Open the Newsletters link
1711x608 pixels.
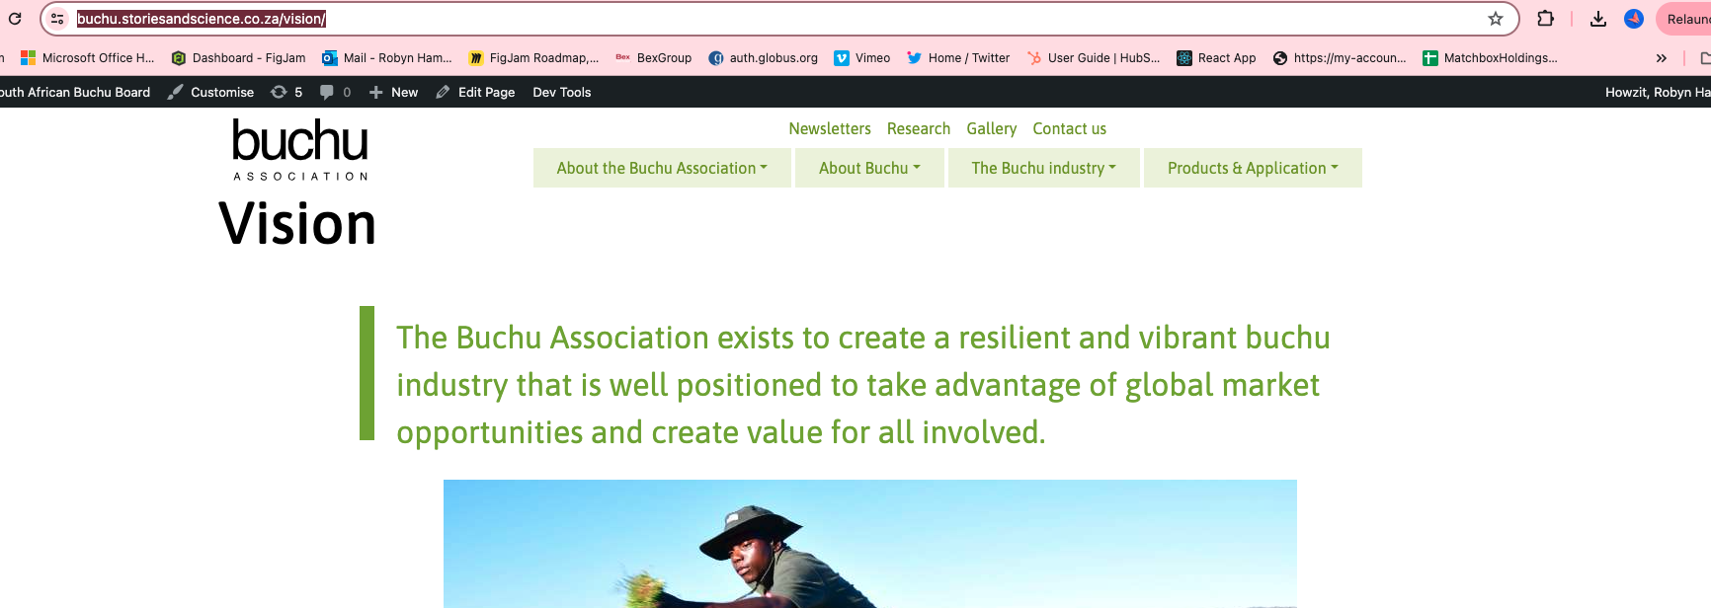[x=830, y=128]
